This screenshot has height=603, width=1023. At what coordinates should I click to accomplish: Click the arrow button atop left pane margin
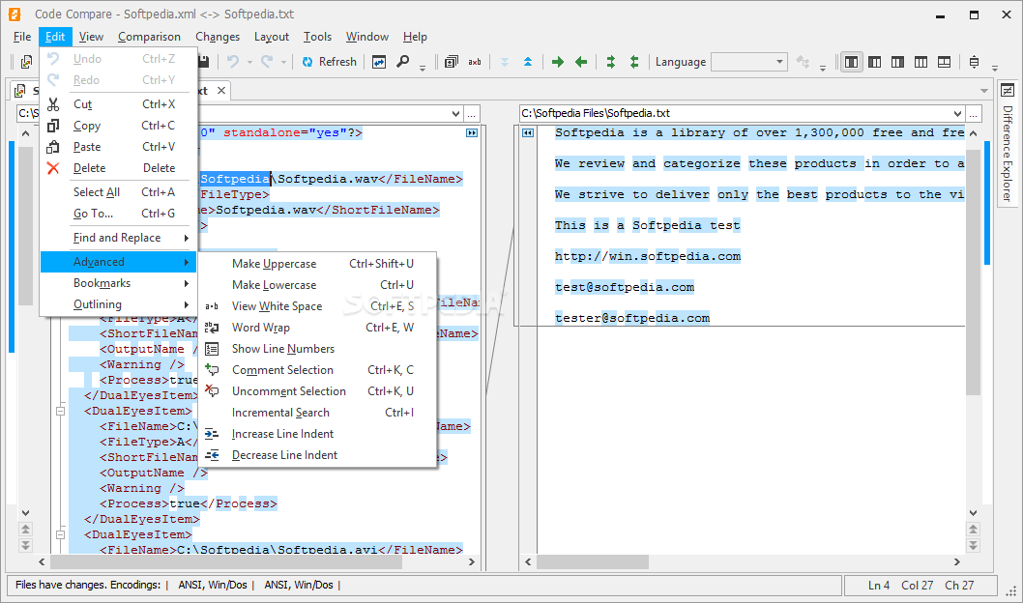[472, 133]
